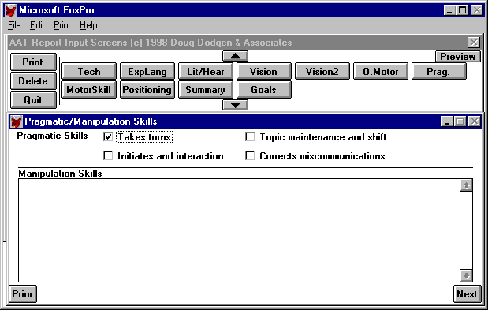Open the Print menu
Screen dimensions: 488x310
tap(62, 25)
